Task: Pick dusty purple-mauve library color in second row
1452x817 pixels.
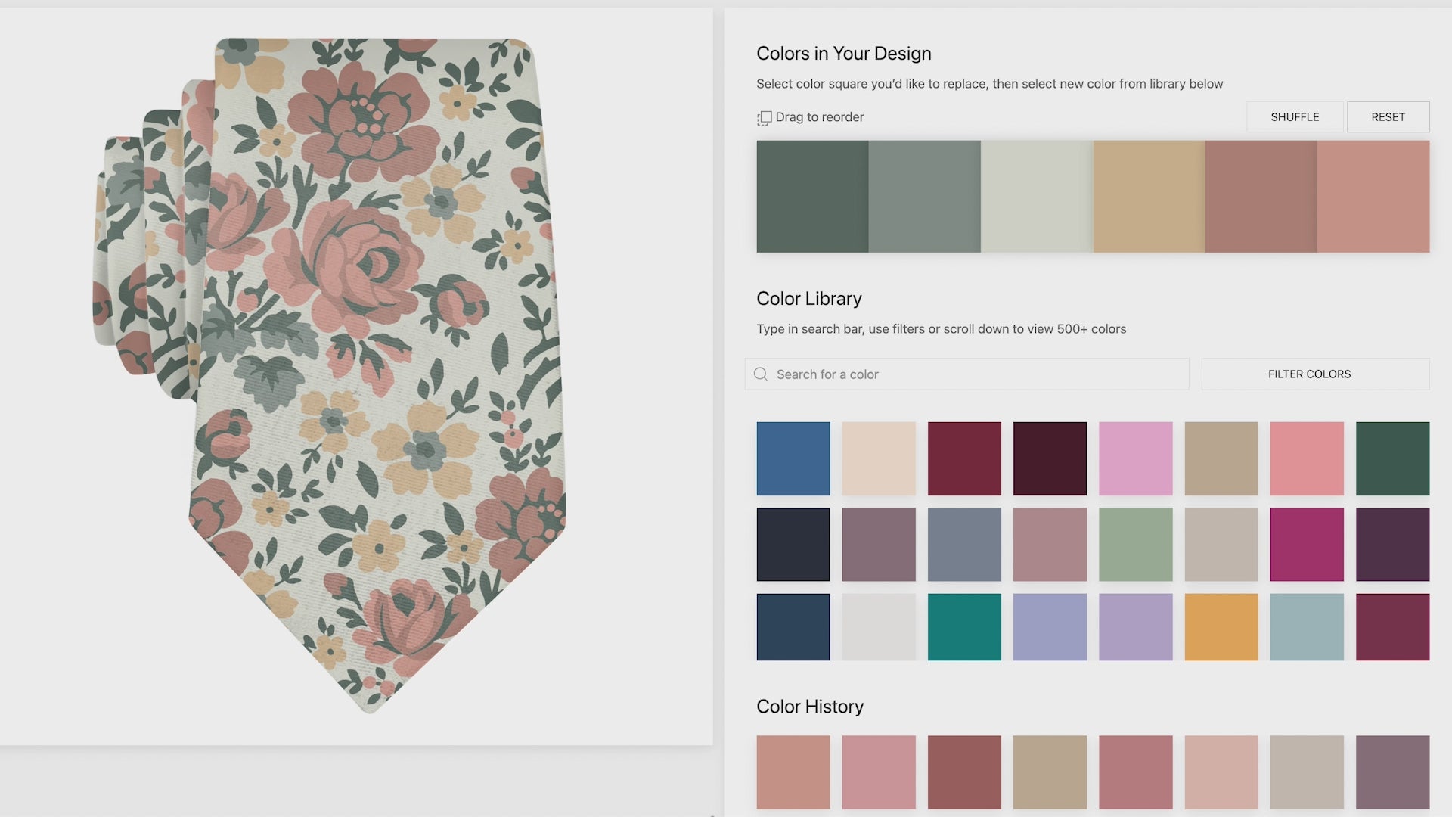Action: point(879,545)
